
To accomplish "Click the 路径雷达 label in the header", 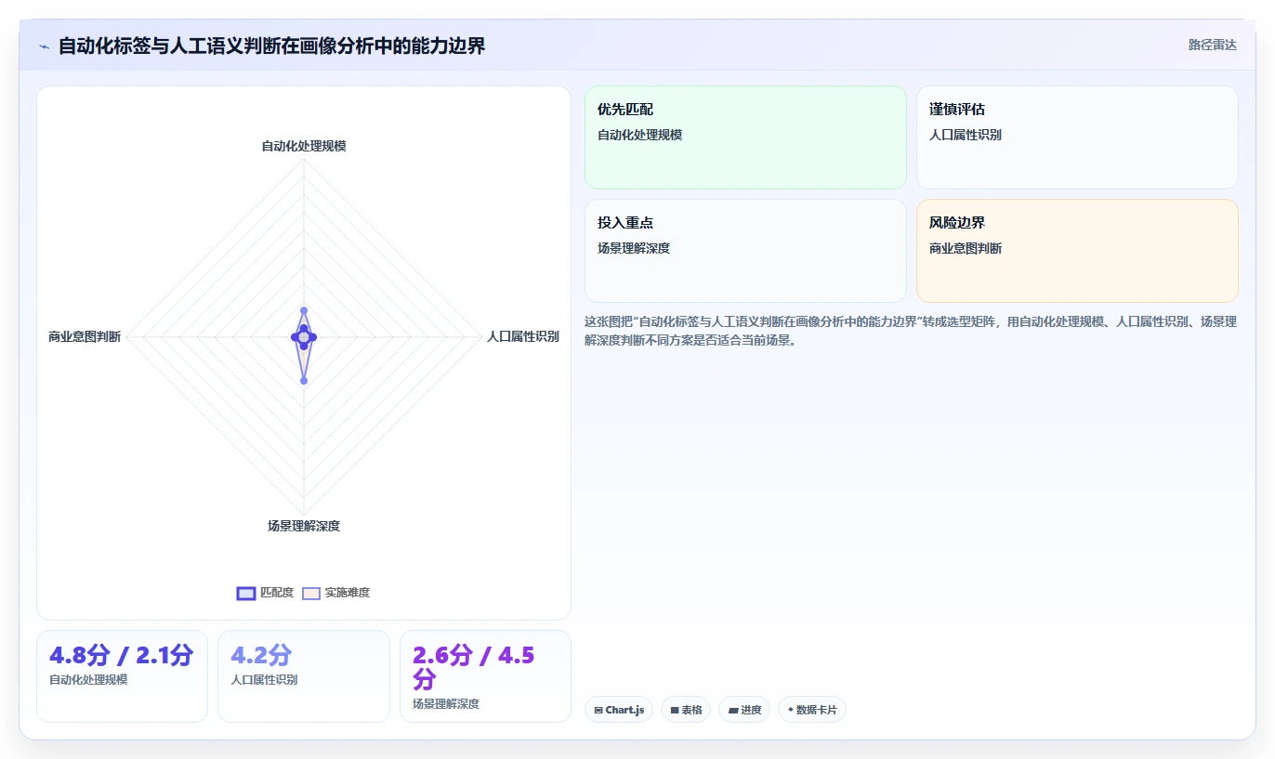I will (x=1212, y=45).
